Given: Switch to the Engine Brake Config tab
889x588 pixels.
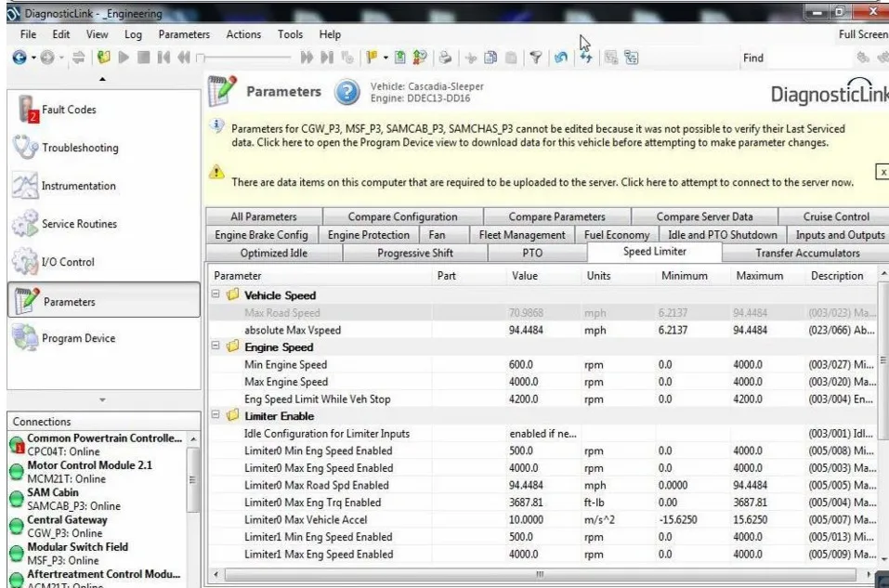Looking at the screenshot, I should pos(261,235).
